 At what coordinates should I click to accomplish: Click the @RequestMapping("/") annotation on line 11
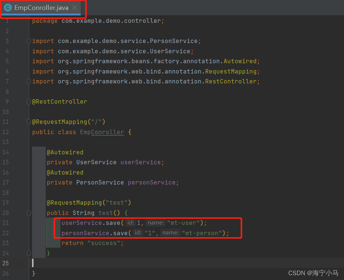(x=69, y=122)
